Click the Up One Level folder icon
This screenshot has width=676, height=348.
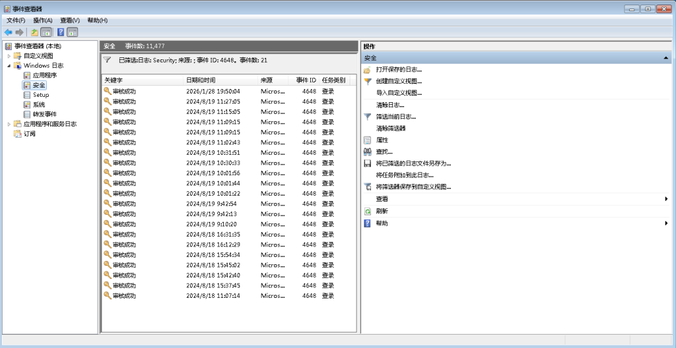click(34, 32)
